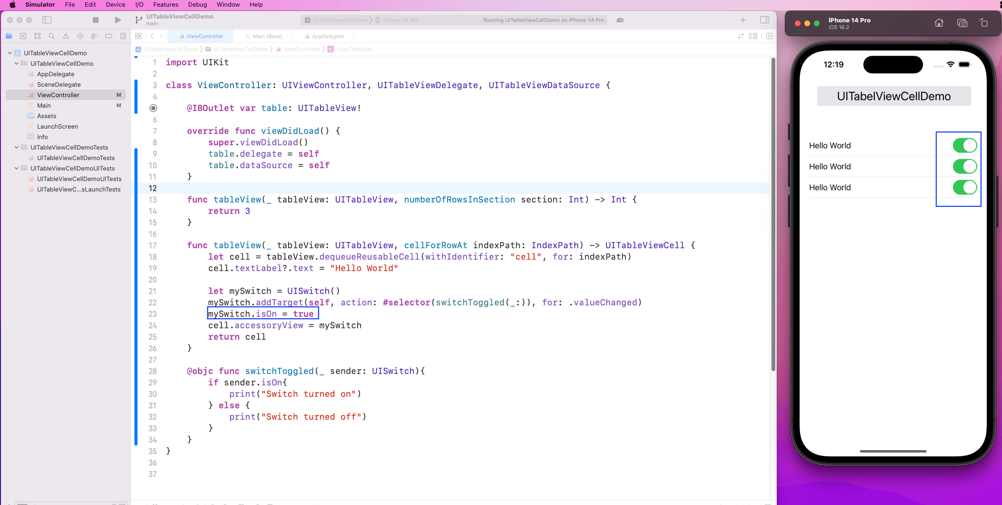Collapse the UITableViewCellDemoUITests group
This screenshot has height=505, width=1002.
[x=17, y=169]
